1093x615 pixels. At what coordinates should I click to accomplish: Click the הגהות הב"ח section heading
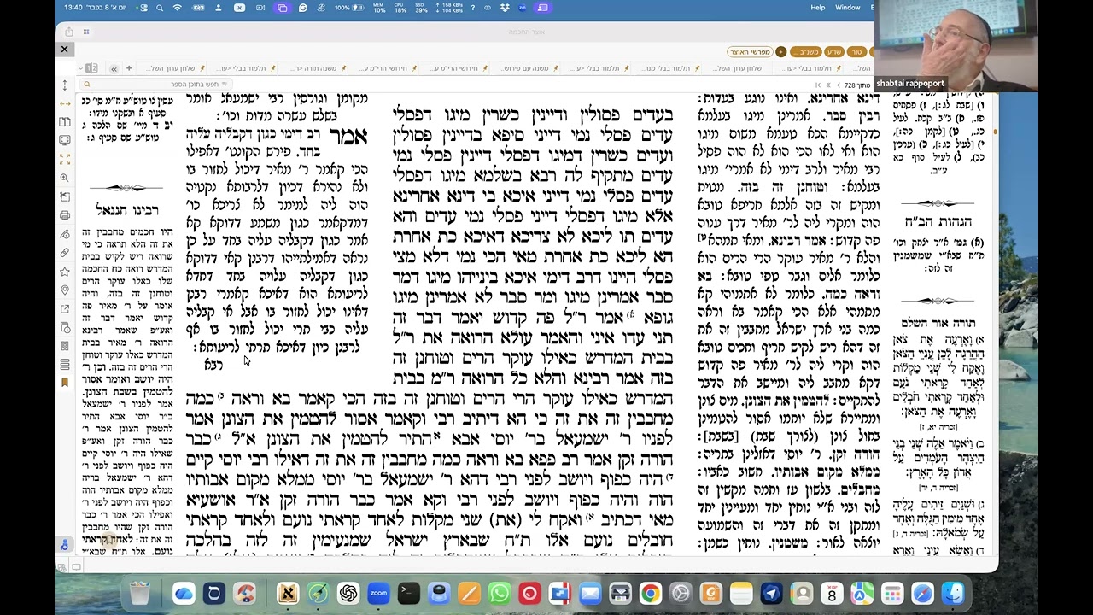point(938,221)
